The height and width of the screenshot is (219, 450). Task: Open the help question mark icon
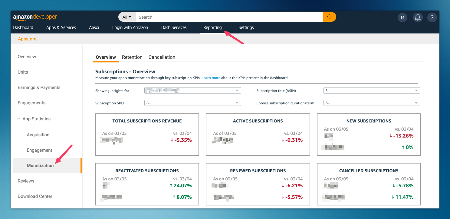432,17
